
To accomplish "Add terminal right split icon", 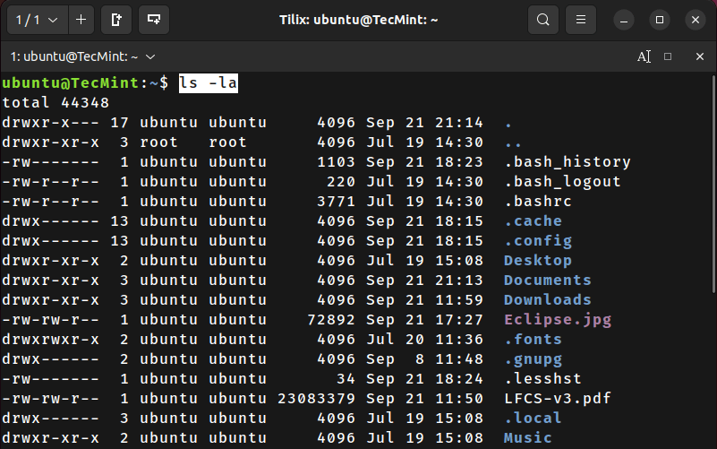I will (116, 19).
